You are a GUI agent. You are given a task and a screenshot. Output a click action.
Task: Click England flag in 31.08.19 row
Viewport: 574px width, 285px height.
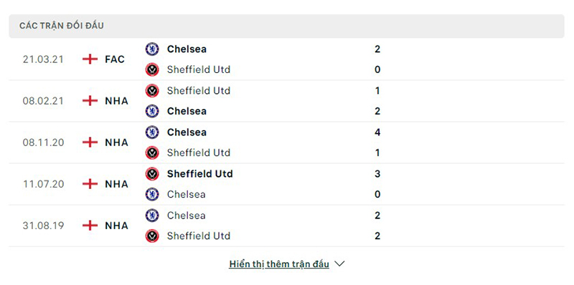pyautogui.click(x=90, y=226)
